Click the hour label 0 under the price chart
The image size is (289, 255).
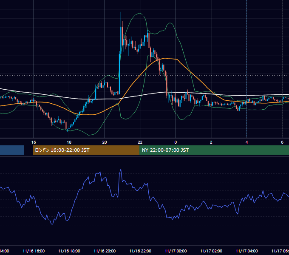click(x=176, y=142)
